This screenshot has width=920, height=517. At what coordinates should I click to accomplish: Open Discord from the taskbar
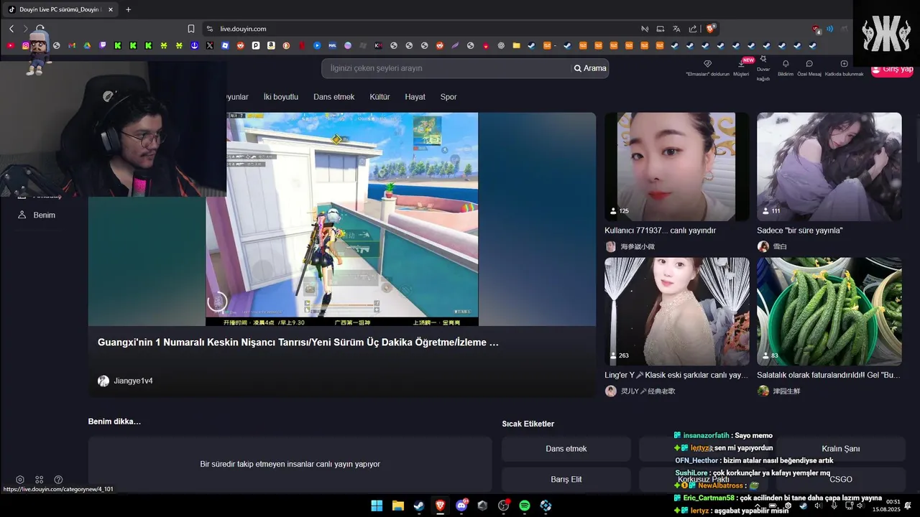point(461,506)
